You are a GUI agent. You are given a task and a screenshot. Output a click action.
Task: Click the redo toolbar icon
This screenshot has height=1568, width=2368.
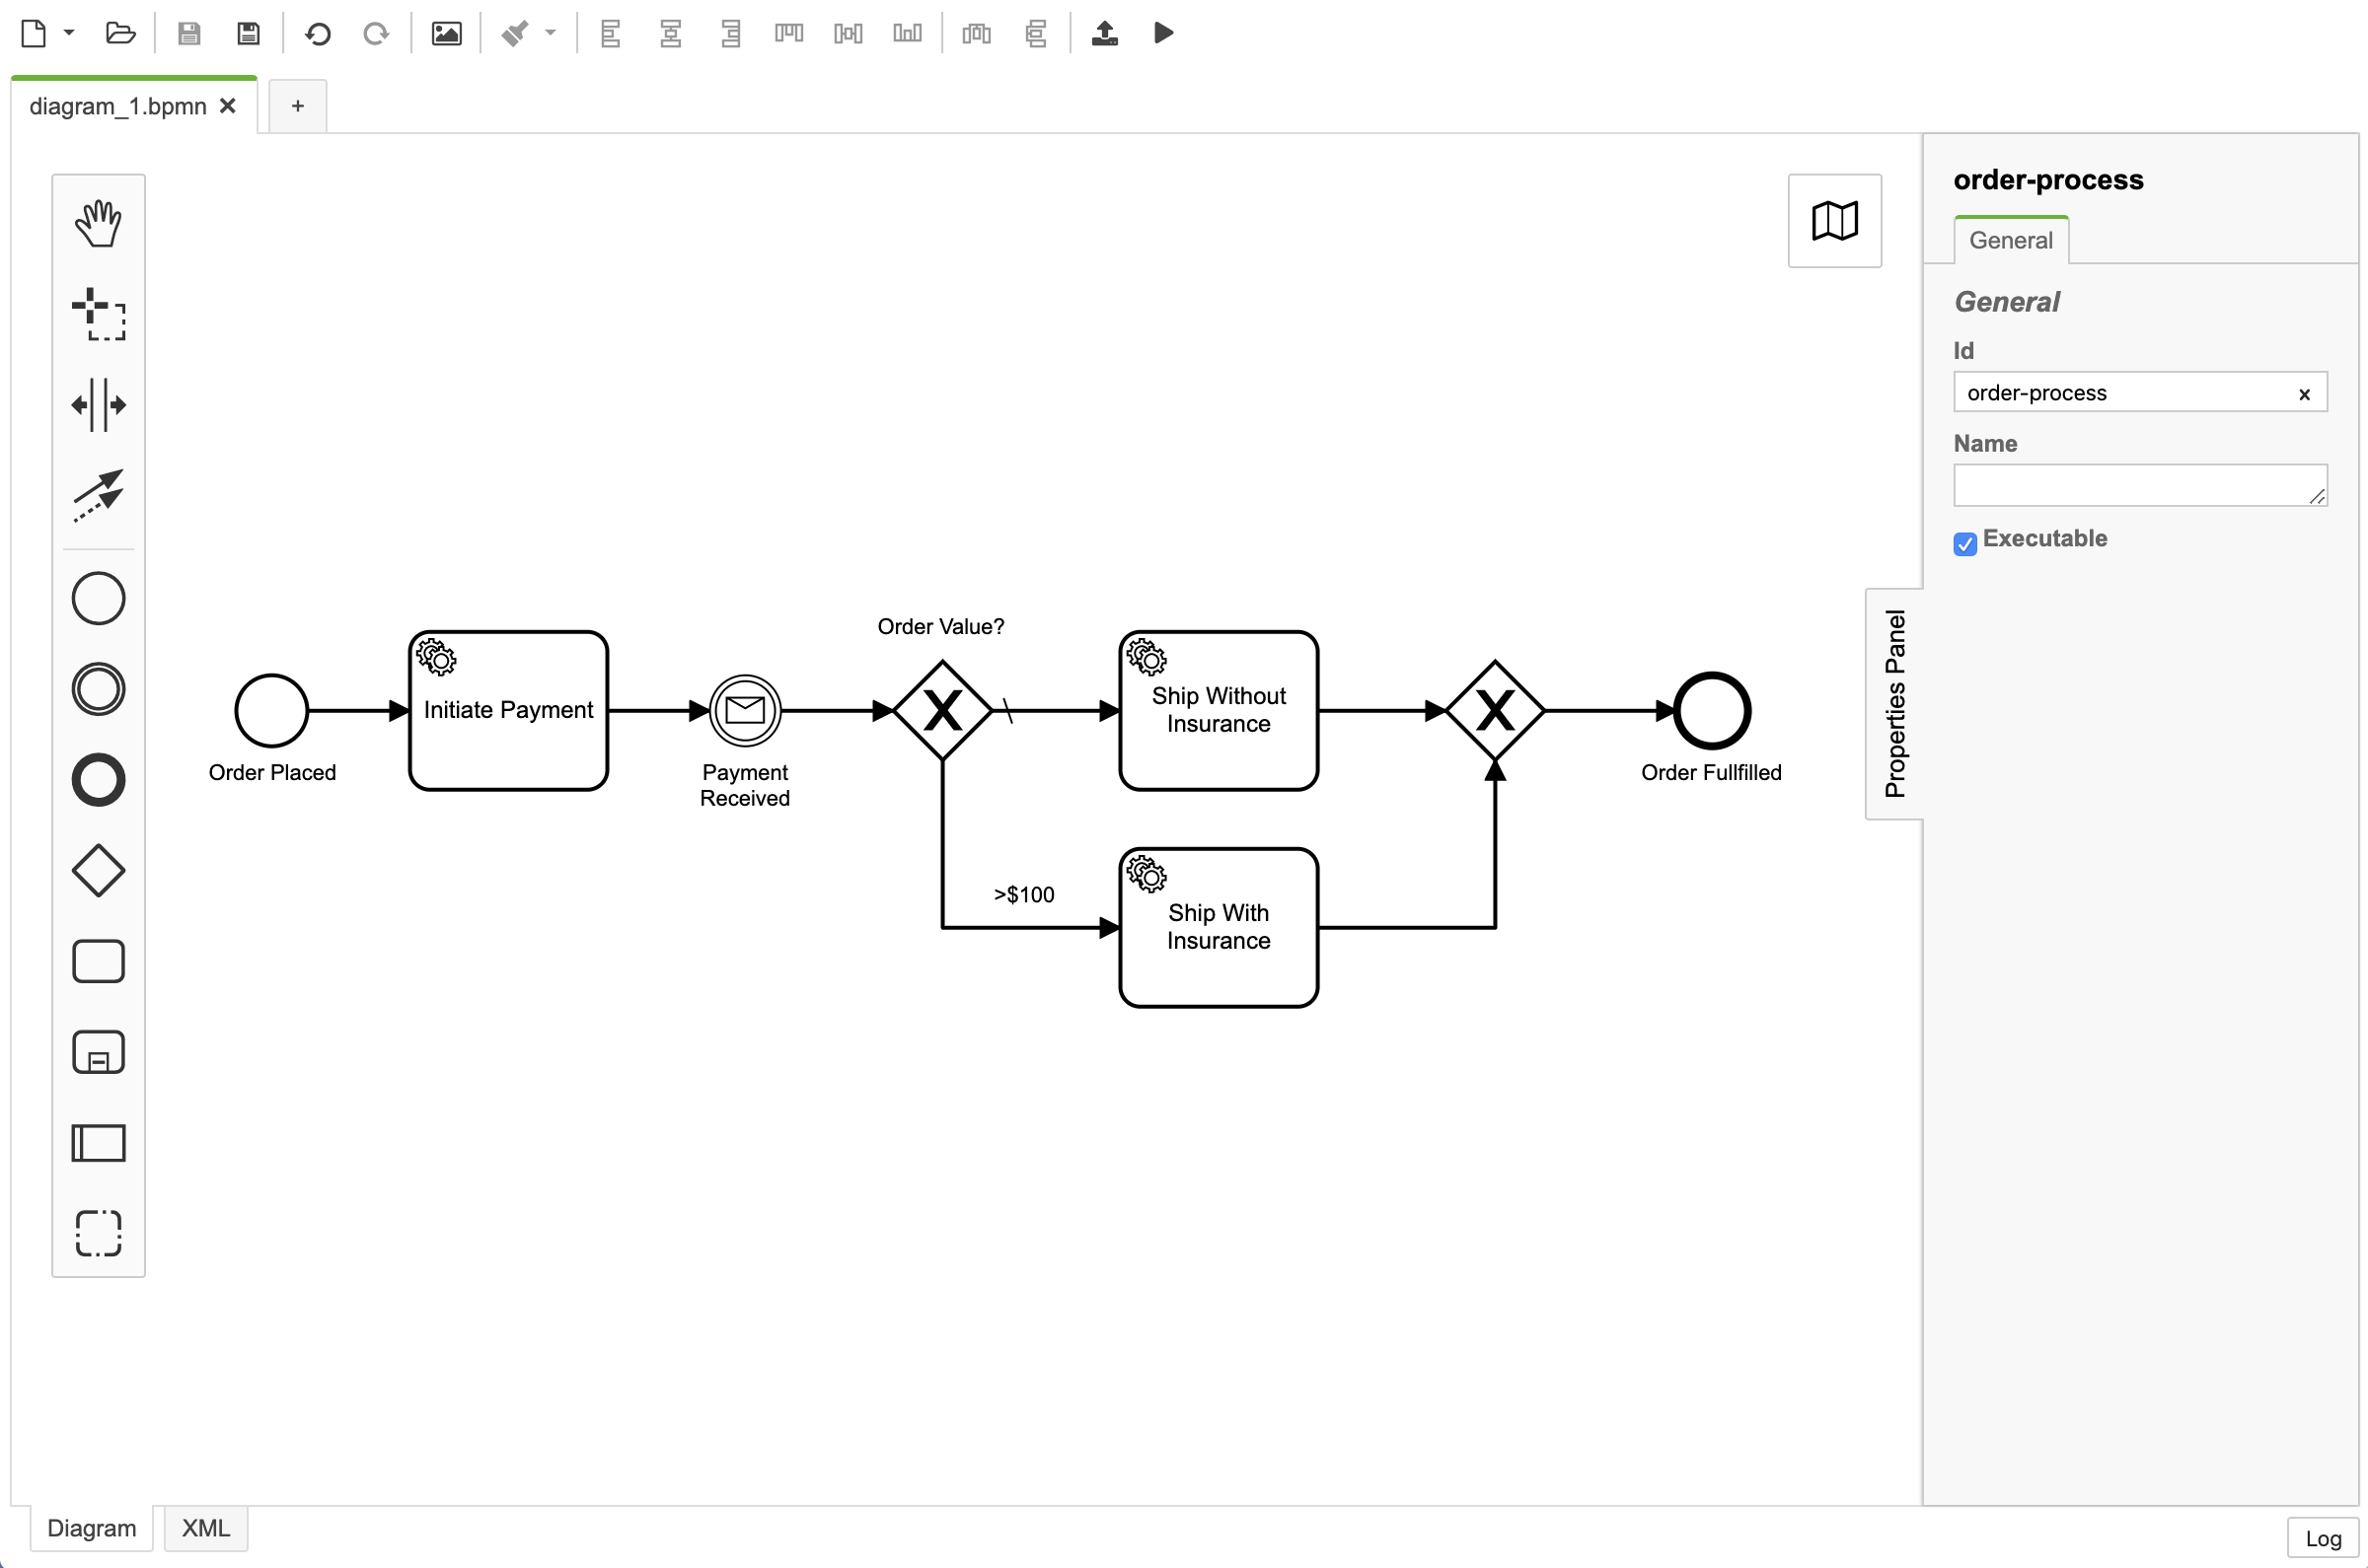tap(373, 34)
